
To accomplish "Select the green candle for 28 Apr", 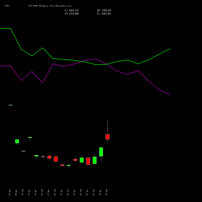I will click(x=95, y=160).
